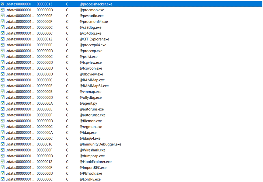The height and width of the screenshot is (182, 263).
Task: Select the @pestudio.exe string entry
Action: pos(92,16)
